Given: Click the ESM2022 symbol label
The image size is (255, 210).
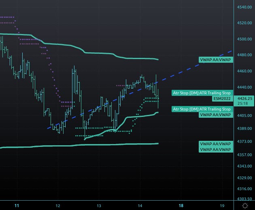Looking at the screenshot, I should click(222, 98).
